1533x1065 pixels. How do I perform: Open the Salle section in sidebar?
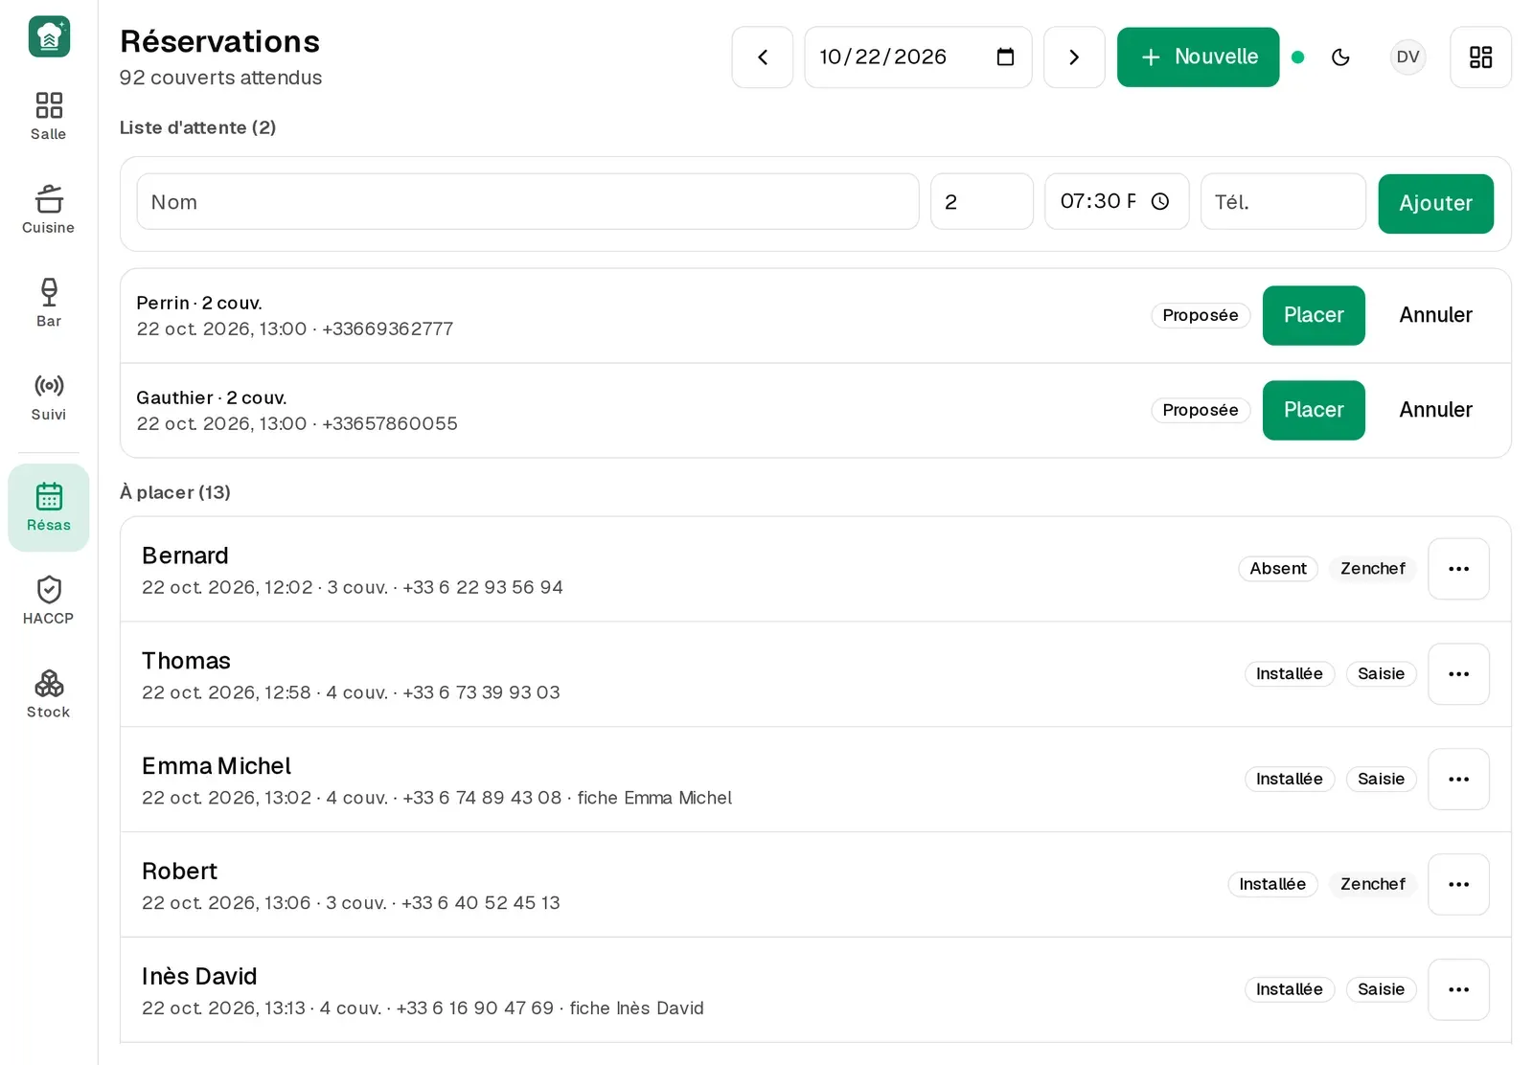pyautogui.click(x=48, y=117)
